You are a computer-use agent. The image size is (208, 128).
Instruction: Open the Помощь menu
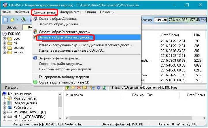(107, 12)
